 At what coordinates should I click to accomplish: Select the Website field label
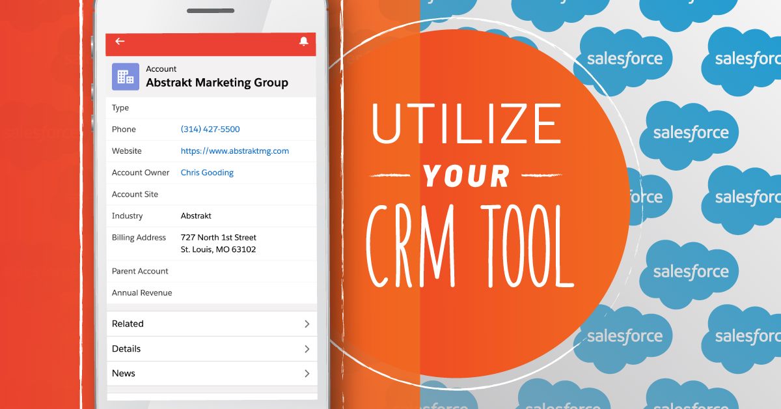pyautogui.click(x=126, y=150)
